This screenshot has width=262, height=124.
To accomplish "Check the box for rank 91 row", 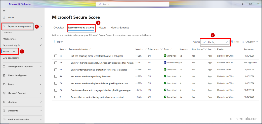I will (56, 97).
